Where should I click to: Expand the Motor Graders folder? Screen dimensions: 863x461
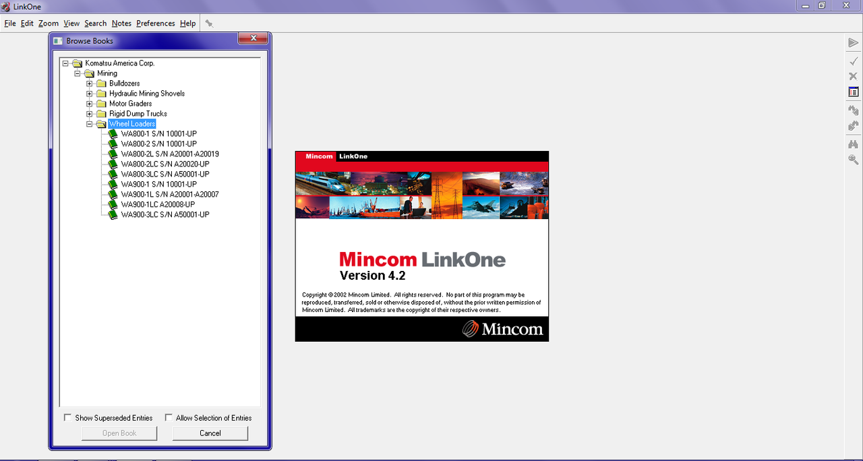coord(90,104)
